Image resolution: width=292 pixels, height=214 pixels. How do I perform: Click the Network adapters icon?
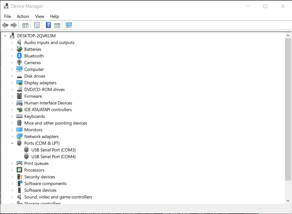click(19, 136)
